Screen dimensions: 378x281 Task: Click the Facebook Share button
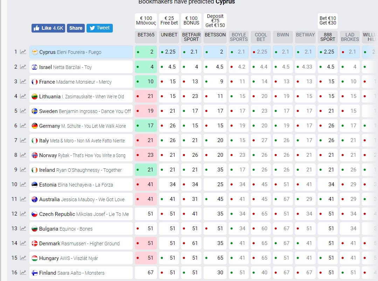click(x=76, y=28)
